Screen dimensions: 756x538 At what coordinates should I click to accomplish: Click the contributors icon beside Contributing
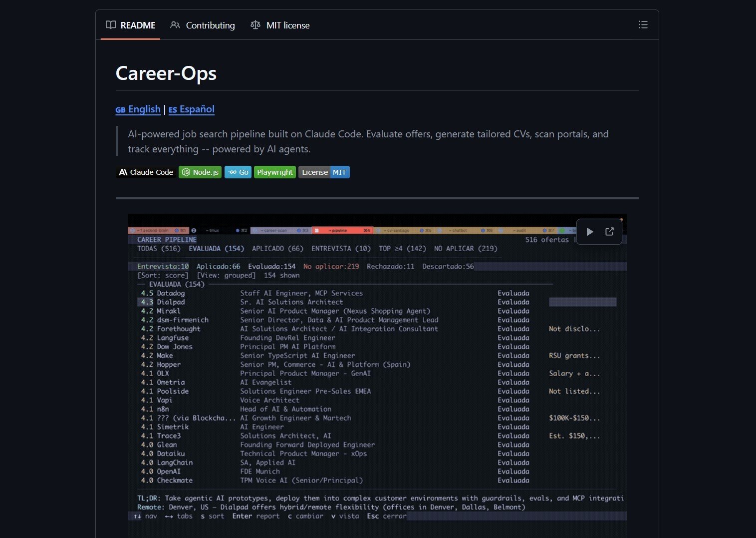[175, 25]
